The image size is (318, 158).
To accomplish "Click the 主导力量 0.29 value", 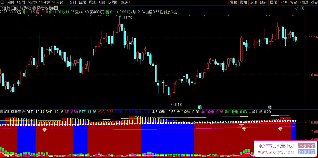I will pyautogui.click(x=259, y=112).
